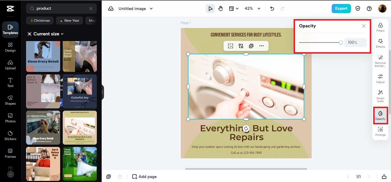The width and height of the screenshot is (391, 182).
Task: Select the pointer select tool
Action: [x=210, y=9]
